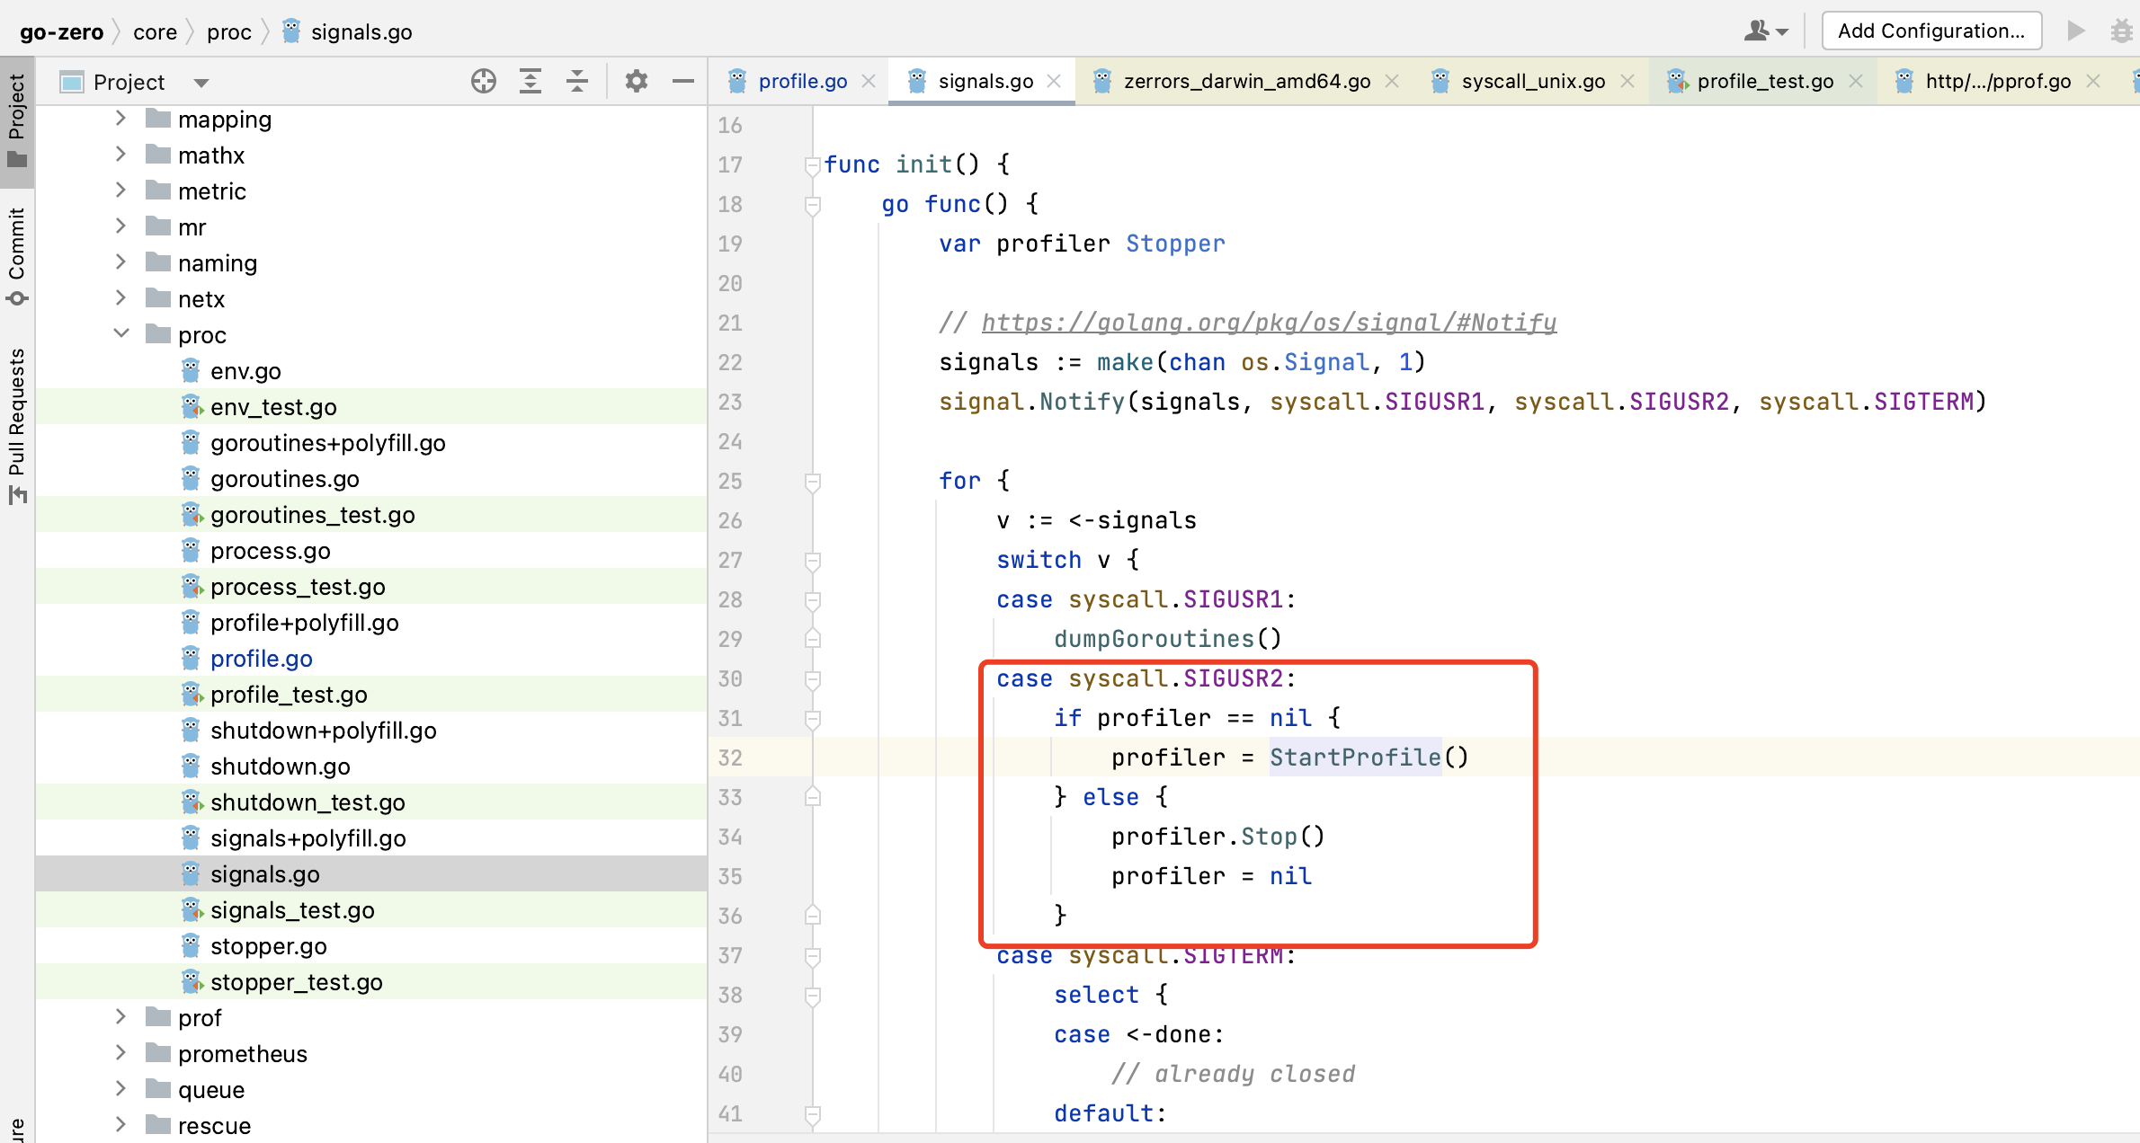Expand the naming folder

coord(120,261)
